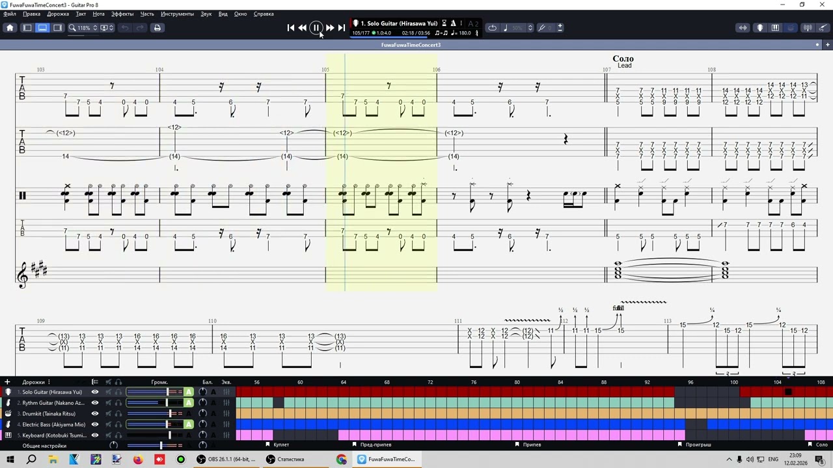The image size is (833, 468).
Task: Toggle the metronome icon
Action: [453, 23]
